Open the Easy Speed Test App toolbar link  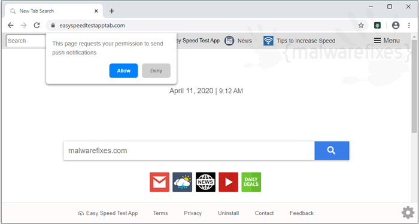tap(198, 41)
